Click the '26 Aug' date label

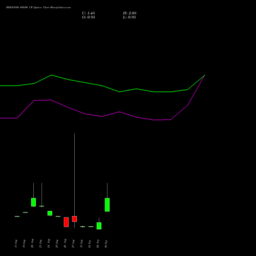(65, 243)
